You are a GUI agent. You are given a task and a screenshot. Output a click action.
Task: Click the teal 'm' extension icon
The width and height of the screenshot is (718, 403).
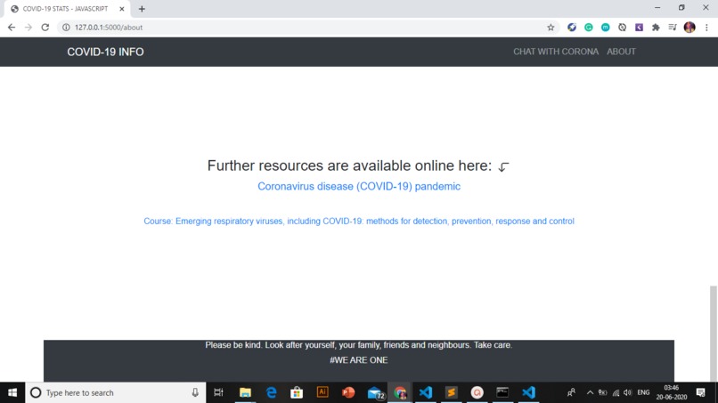[606, 28]
